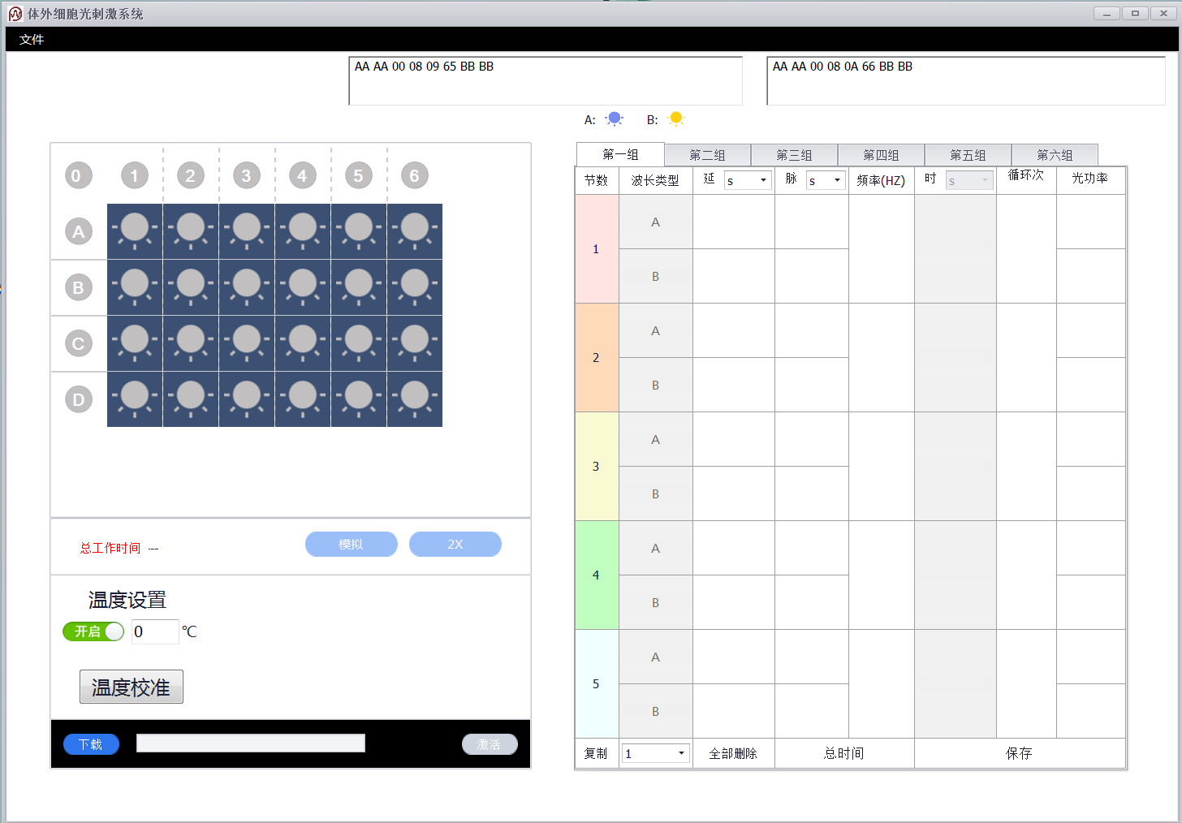The image size is (1182, 823).
Task: Open the delay unit dropdown (延)
Action: (747, 180)
